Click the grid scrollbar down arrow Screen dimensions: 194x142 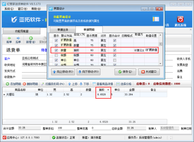pyautogui.click(x=160, y=64)
